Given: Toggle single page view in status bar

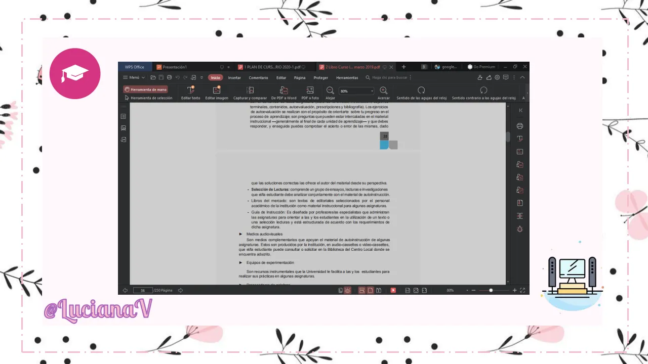Looking at the screenshot, I should 370,290.
